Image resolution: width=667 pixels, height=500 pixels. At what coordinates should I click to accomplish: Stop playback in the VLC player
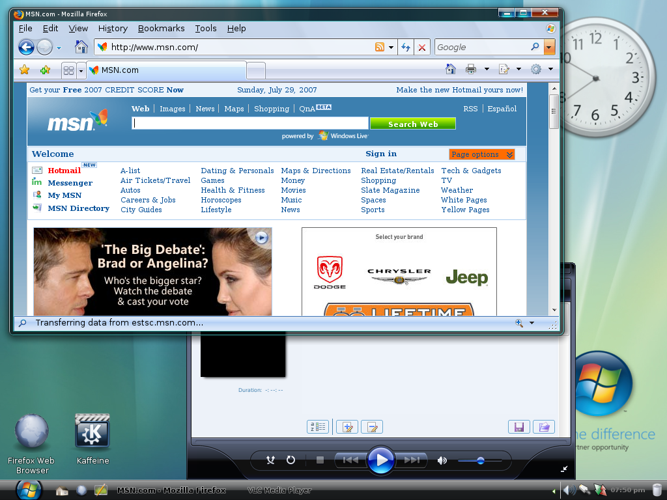(320, 460)
